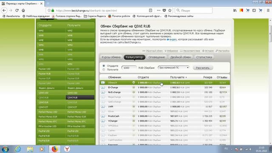Open the Авиабилеты bookmark

(11, 16)
